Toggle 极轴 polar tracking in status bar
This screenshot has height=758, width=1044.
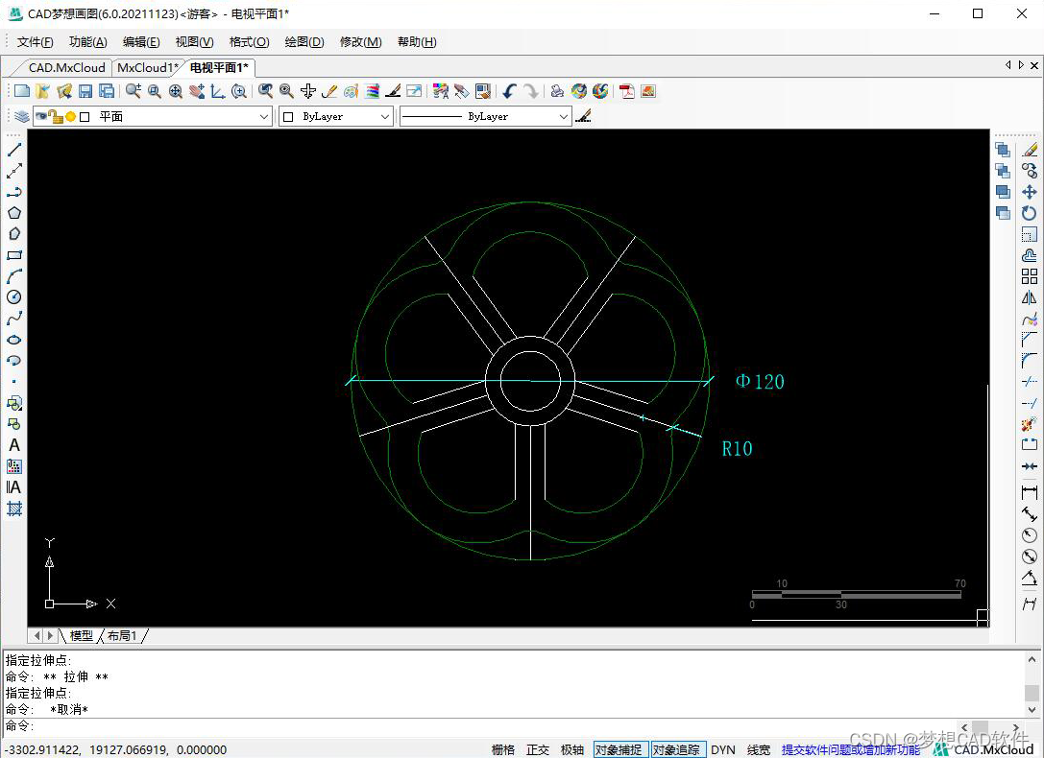tap(571, 750)
